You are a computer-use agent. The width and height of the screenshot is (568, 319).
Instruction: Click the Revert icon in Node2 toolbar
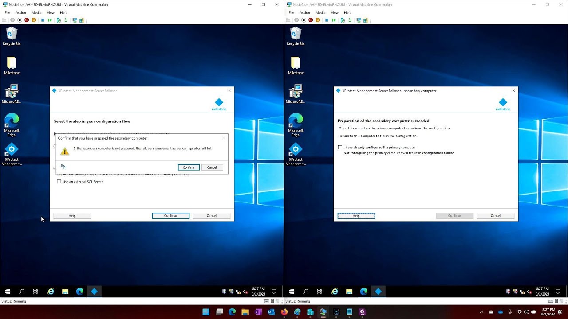[350, 20]
